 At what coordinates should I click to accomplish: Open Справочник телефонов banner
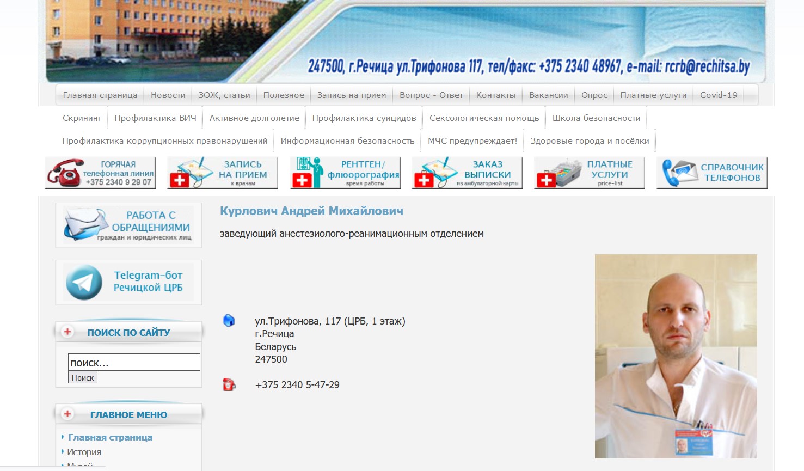712,173
